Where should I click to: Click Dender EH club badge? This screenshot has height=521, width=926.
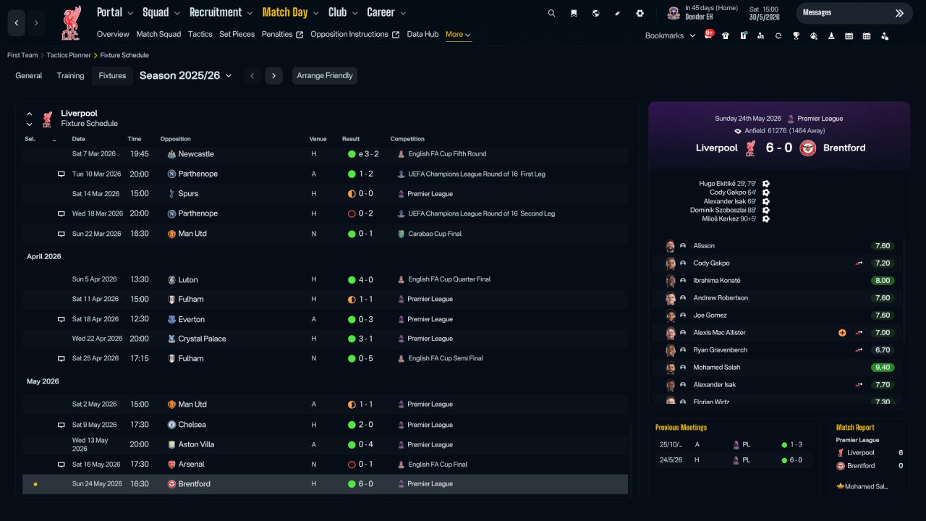click(x=674, y=13)
